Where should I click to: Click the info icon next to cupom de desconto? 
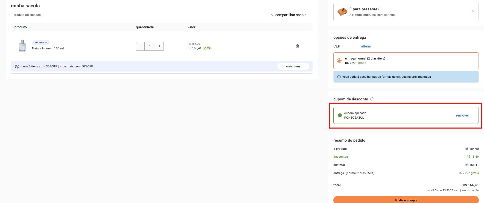(x=372, y=99)
